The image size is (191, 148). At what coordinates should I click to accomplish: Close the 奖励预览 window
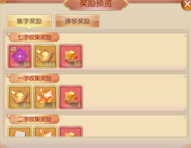(186, 5)
